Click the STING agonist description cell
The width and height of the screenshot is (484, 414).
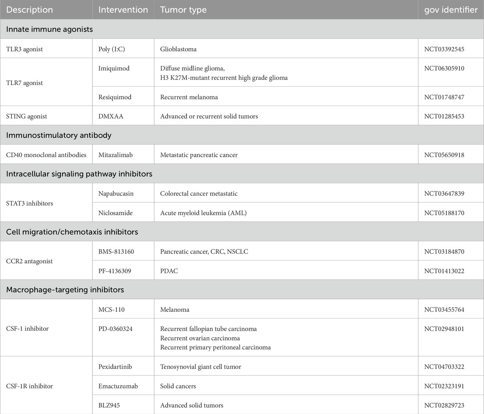(x=27, y=116)
